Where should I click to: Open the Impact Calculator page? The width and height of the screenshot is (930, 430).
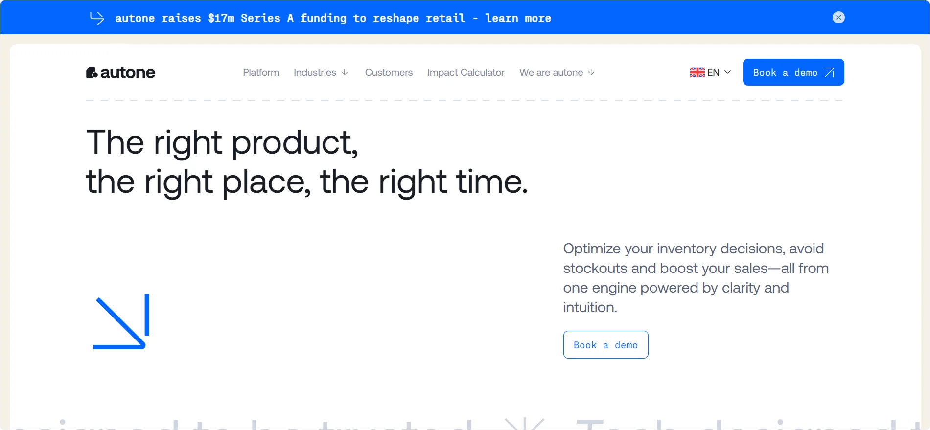(465, 72)
